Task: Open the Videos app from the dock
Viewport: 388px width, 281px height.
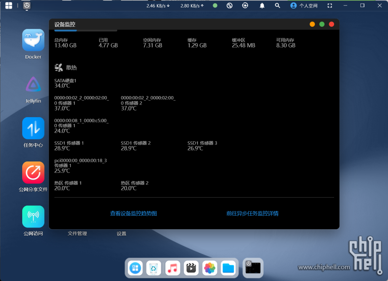Action: [191, 268]
